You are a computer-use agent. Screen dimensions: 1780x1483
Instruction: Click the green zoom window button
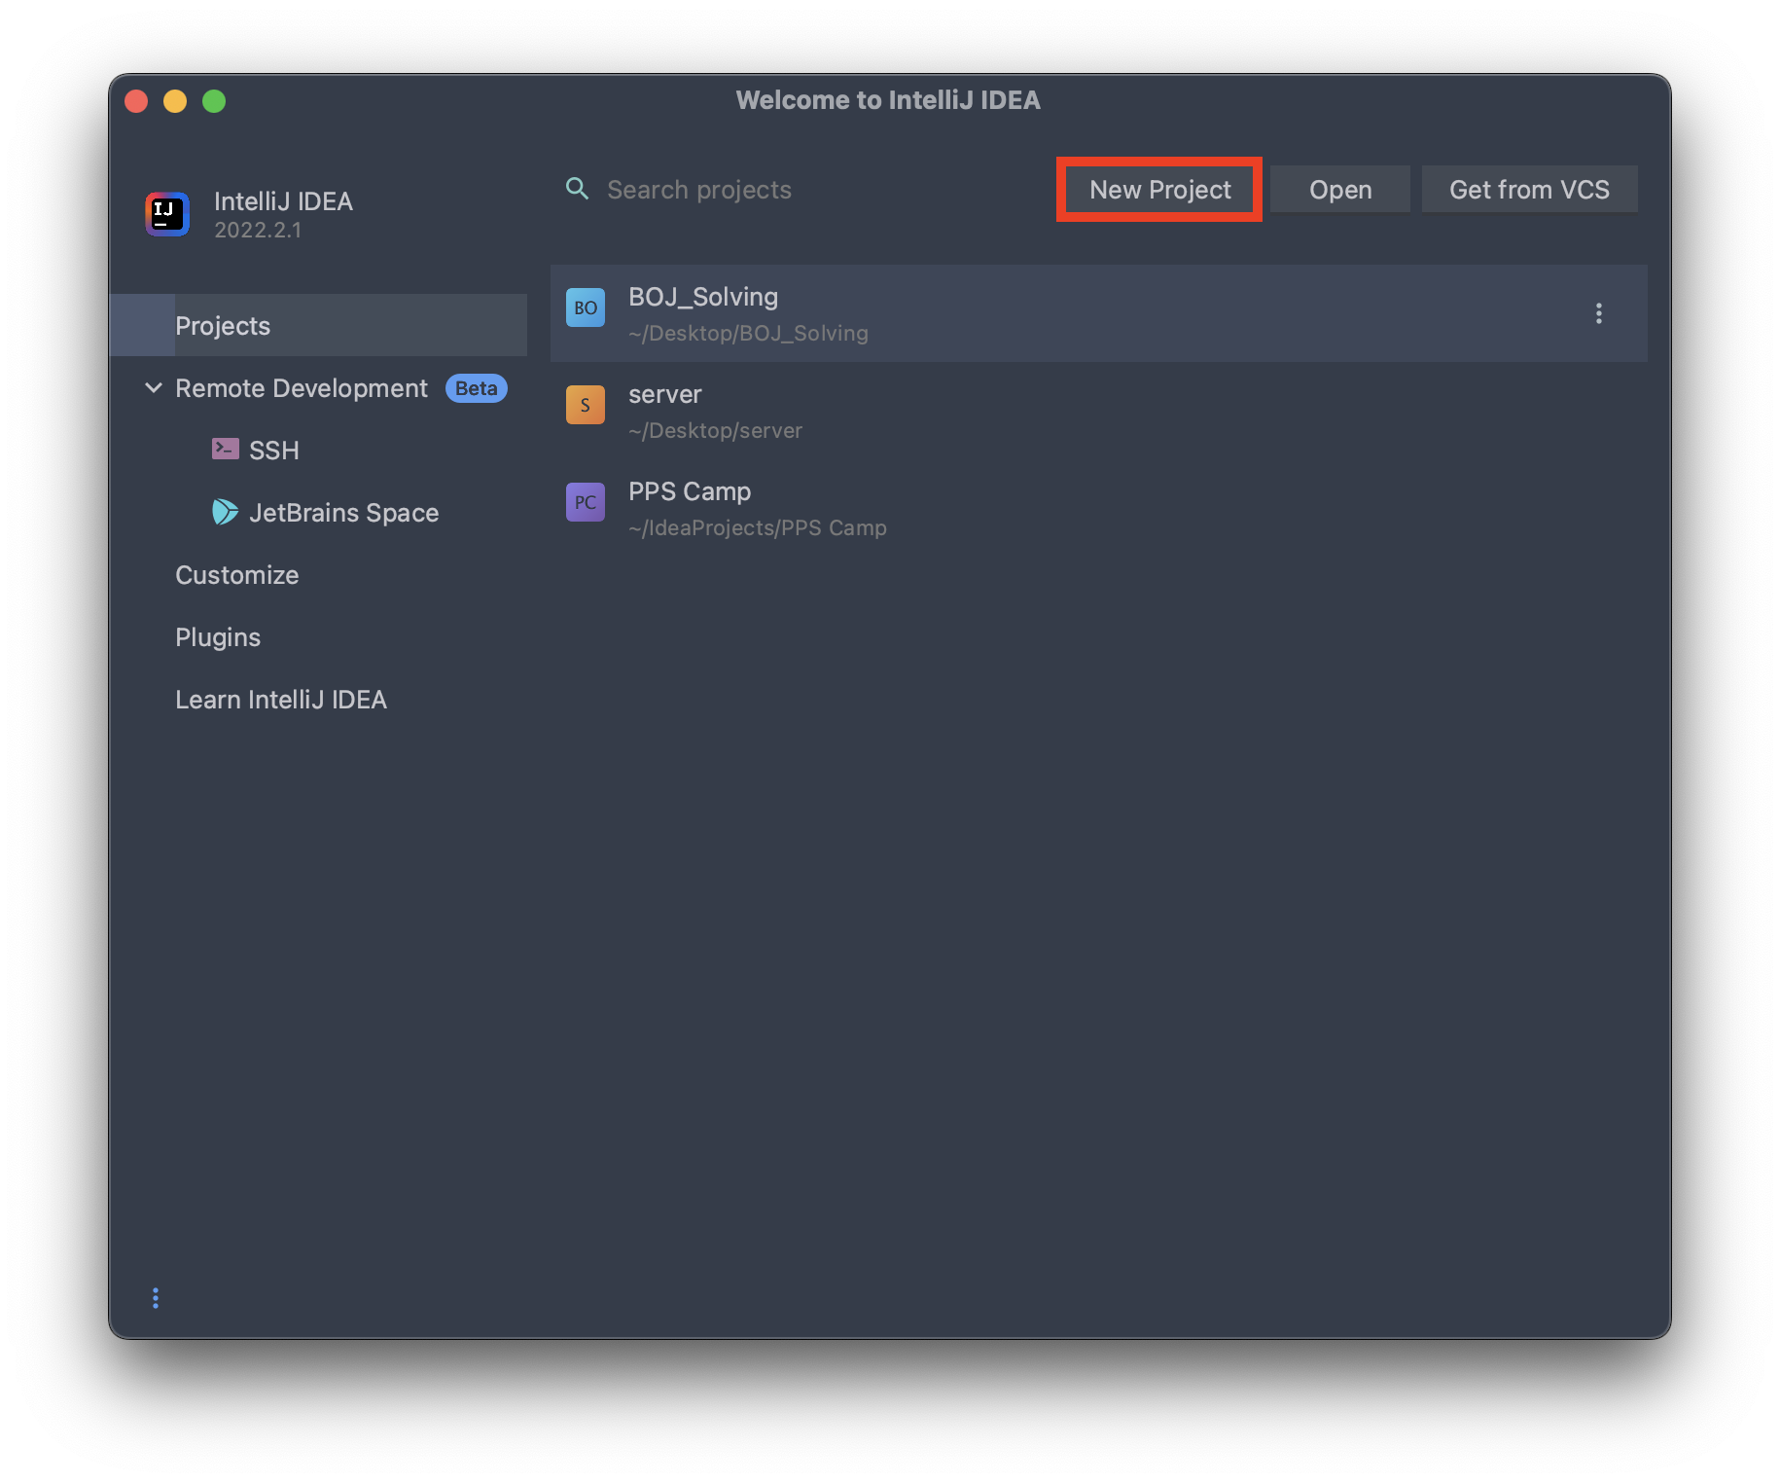(x=214, y=101)
